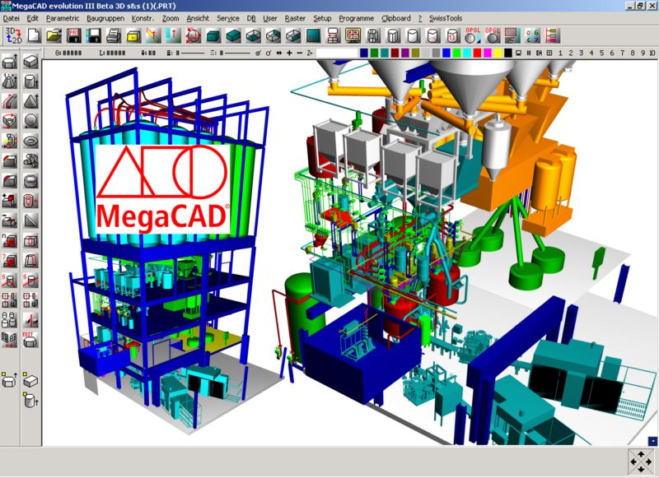The height and width of the screenshot is (478, 659).
Task: Expand the Baugruppen menu
Action: (110, 17)
